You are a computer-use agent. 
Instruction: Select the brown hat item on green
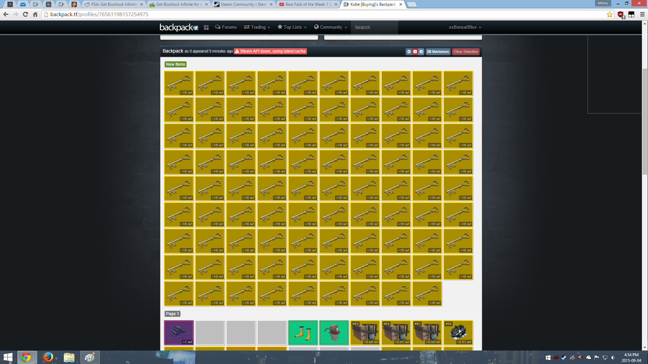coord(334,333)
